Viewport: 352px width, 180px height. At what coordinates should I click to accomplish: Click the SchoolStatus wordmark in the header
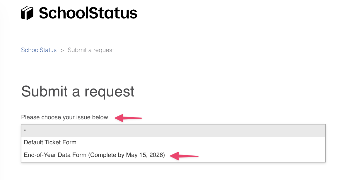point(88,13)
